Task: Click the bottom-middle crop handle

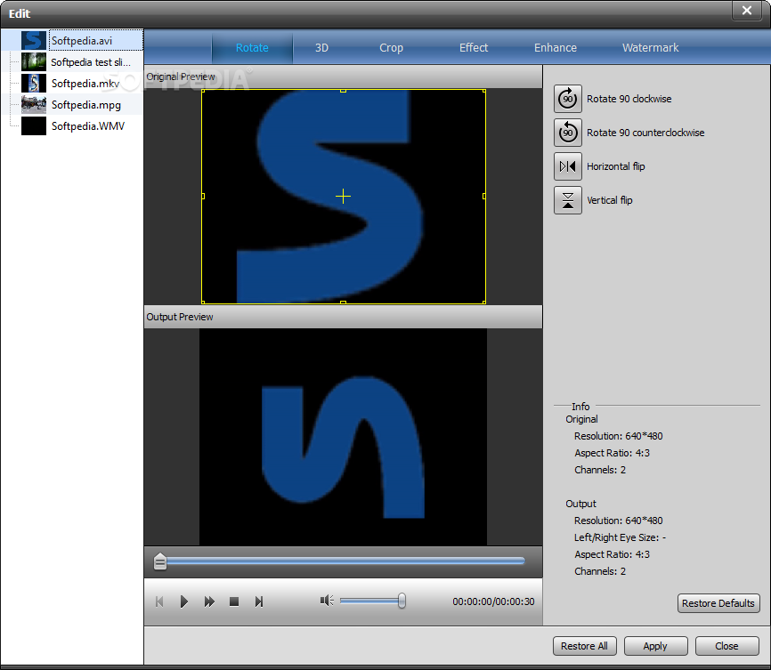Action: 344,303
